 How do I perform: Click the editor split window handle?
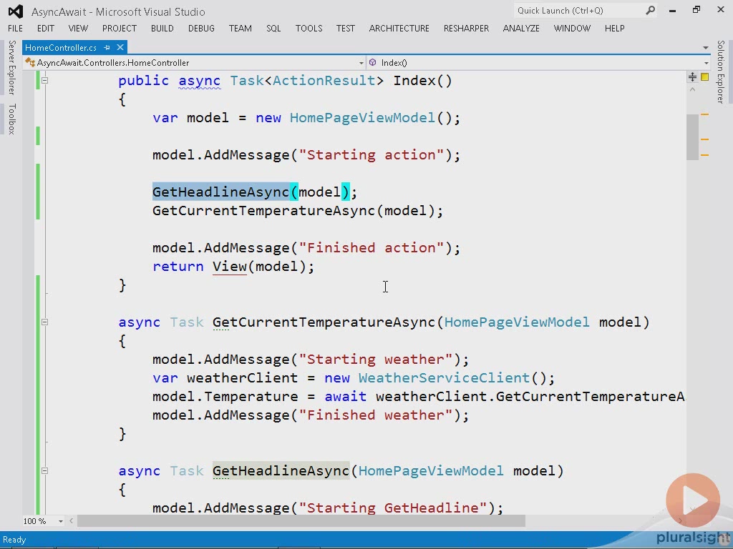692,77
